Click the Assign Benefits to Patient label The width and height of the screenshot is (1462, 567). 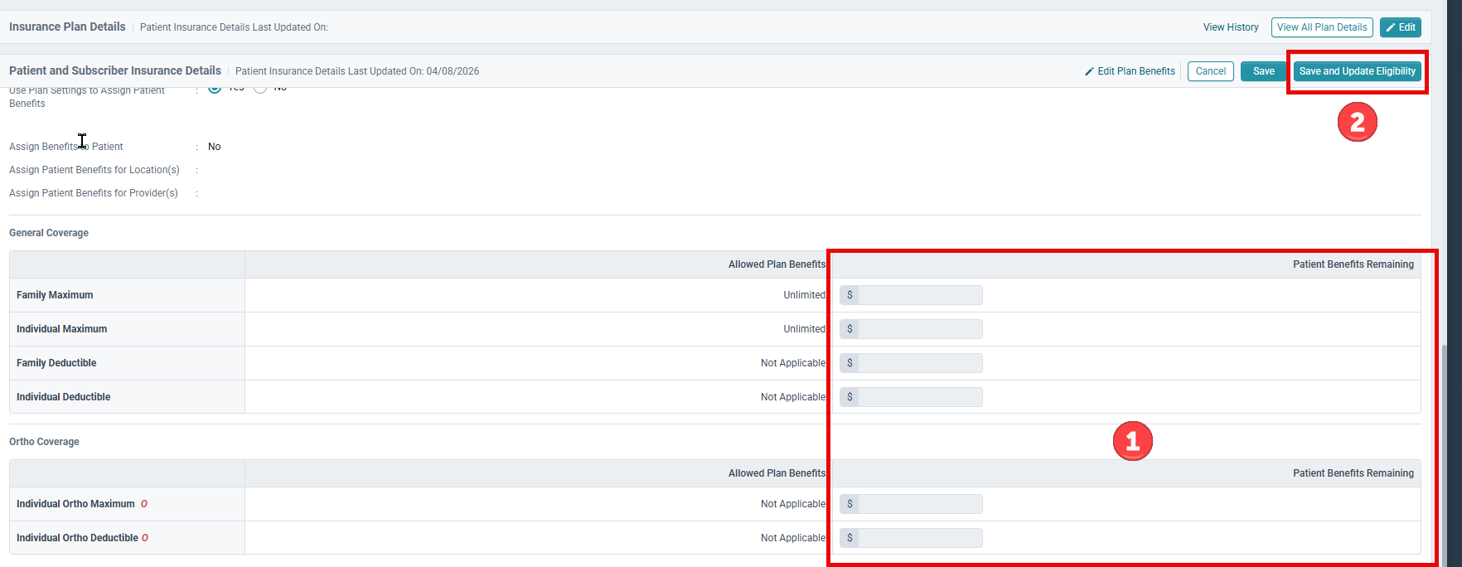coord(66,147)
